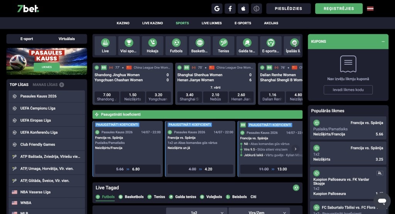Select Volejbols tab in Live Tagad

(211, 197)
